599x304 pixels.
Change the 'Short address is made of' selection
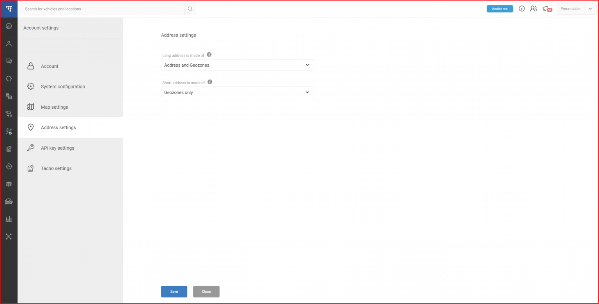(237, 92)
